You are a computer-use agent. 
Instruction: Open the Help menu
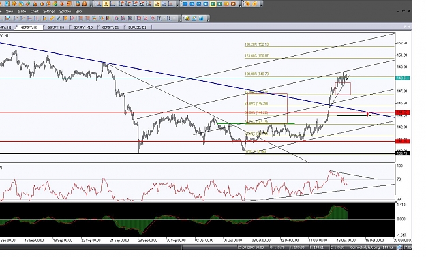[x=78, y=11]
